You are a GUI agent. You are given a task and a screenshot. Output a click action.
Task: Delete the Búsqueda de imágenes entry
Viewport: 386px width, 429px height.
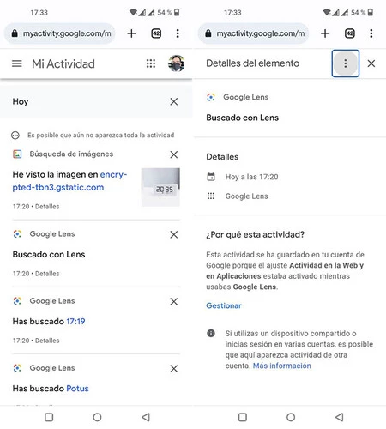point(174,154)
